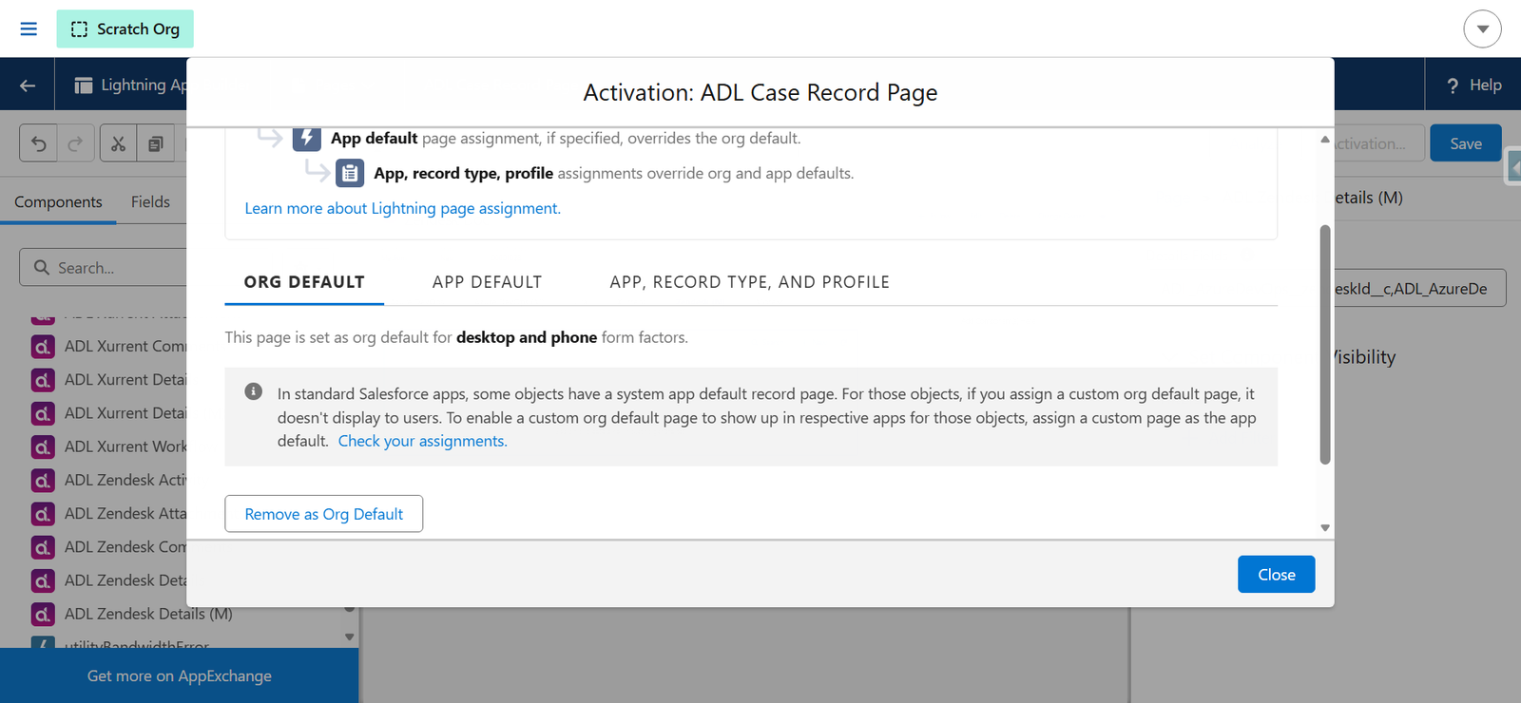1521x703 pixels.
Task: Click the Lightning App Builder page icon
Action: 84,85
